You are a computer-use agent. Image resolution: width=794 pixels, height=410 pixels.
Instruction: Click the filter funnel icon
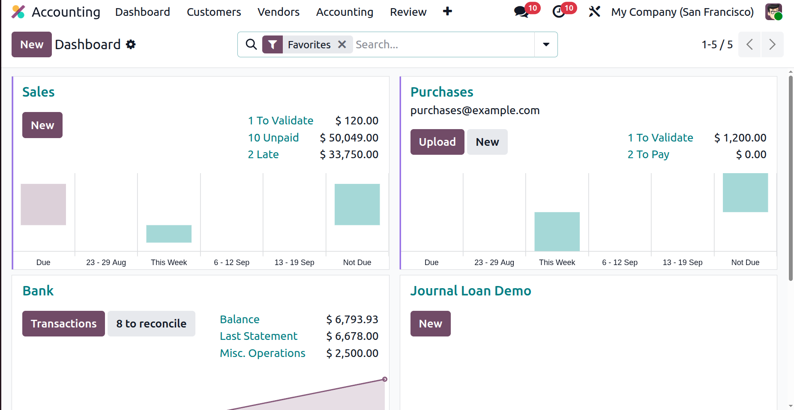pyautogui.click(x=273, y=44)
